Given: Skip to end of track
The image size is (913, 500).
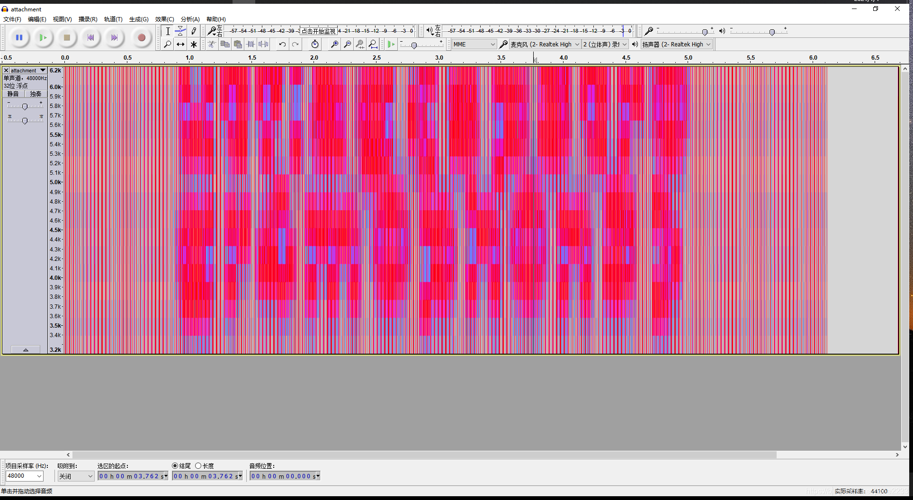Looking at the screenshot, I should tap(114, 37).
